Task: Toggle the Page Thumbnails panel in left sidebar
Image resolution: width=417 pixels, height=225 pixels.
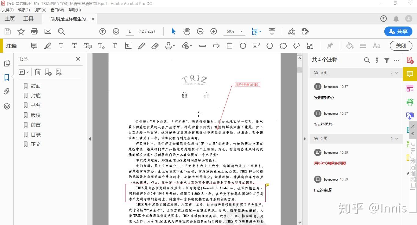Action: 7,63
